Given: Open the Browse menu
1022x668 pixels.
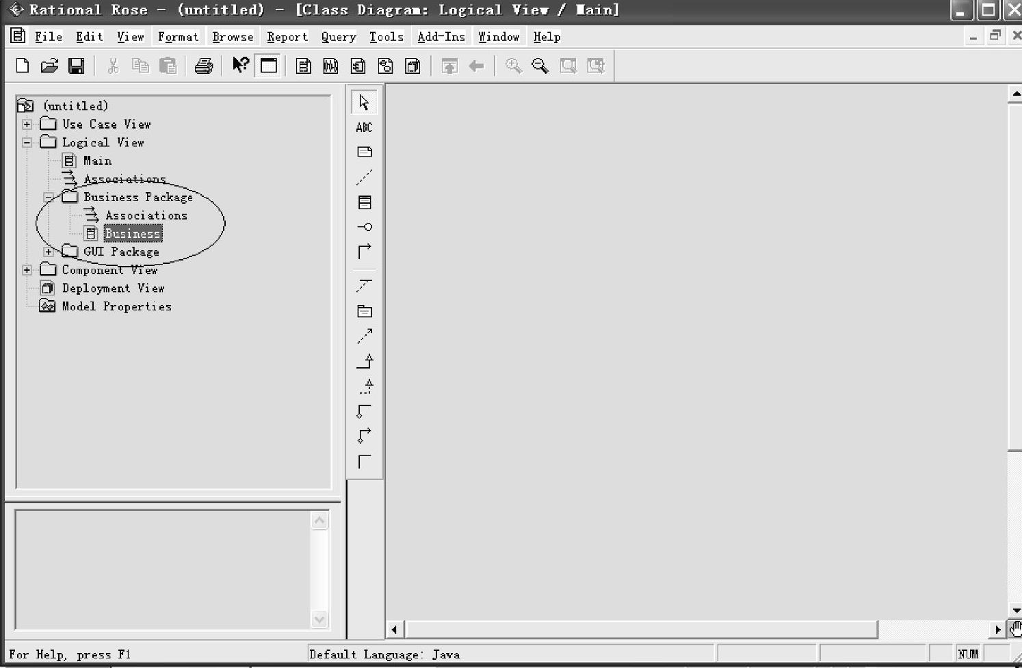Looking at the screenshot, I should pos(233,37).
